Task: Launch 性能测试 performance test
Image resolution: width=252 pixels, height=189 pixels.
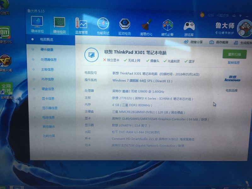Action: click(103, 26)
